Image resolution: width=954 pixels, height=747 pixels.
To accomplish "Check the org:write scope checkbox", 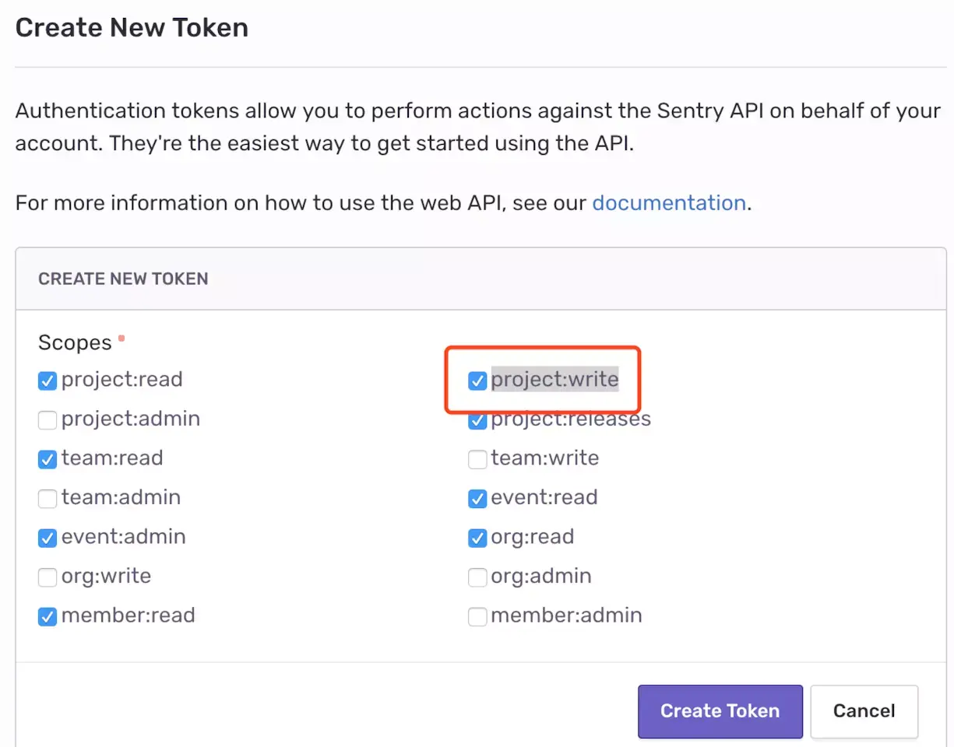I will tap(48, 577).
